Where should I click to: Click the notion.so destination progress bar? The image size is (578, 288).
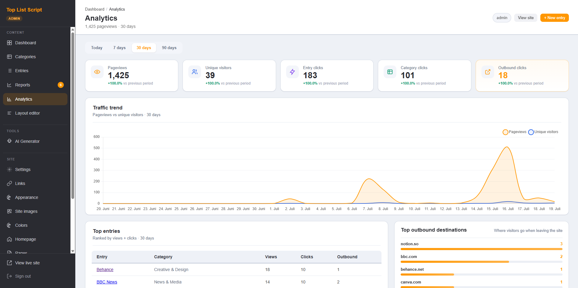pos(481,249)
